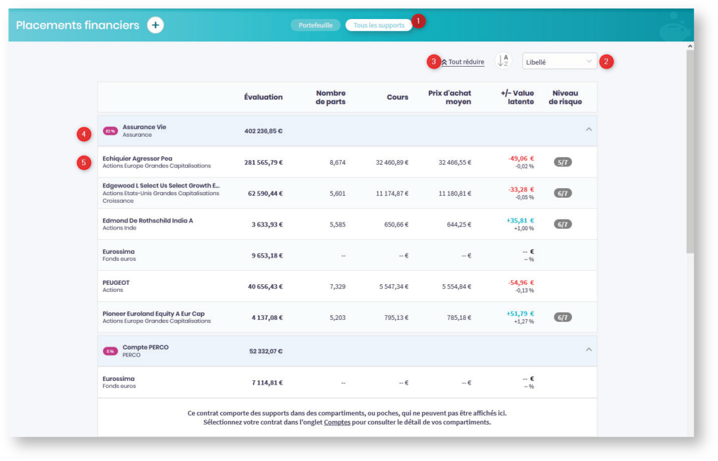Screen dimensions: 718x461
Task: Switch to the Portefeuille tab
Action: click(316, 25)
